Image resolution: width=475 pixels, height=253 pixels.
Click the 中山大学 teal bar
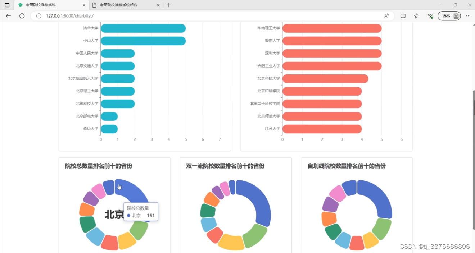point(143,41)
